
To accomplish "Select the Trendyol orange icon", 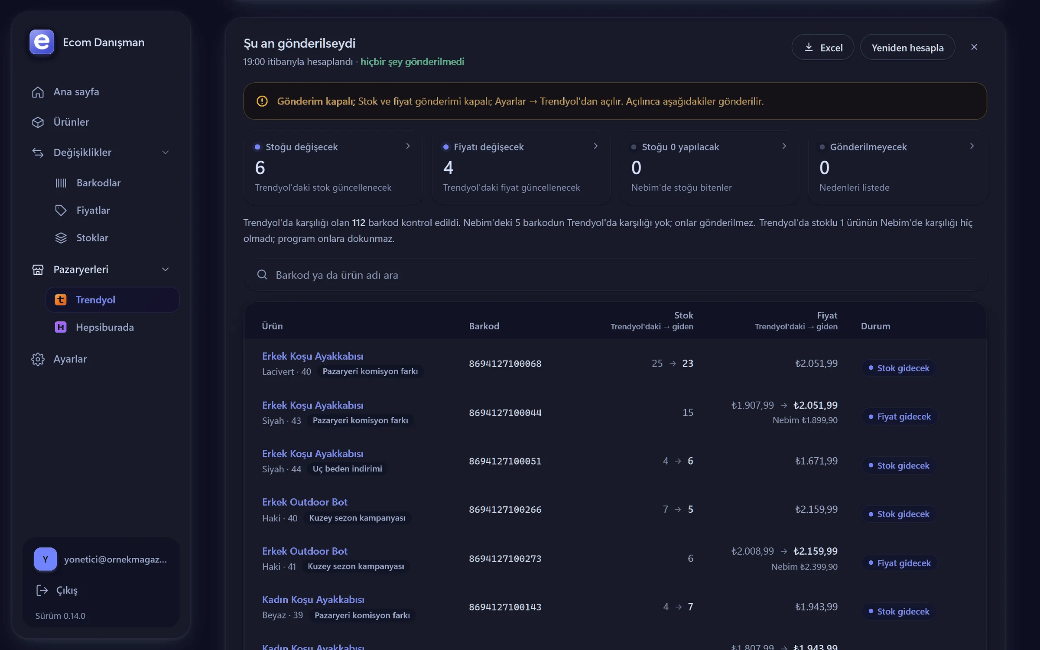I will pyautogui.click(x=61, y=300).
